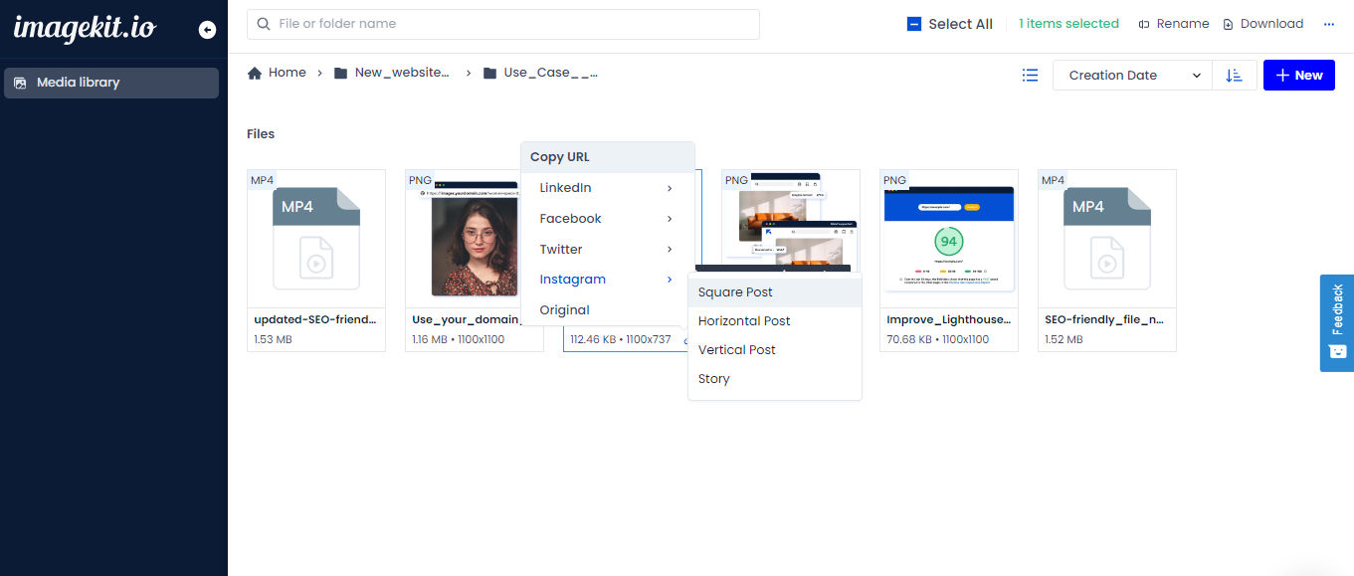Select Original URL option

click(608, 310)
